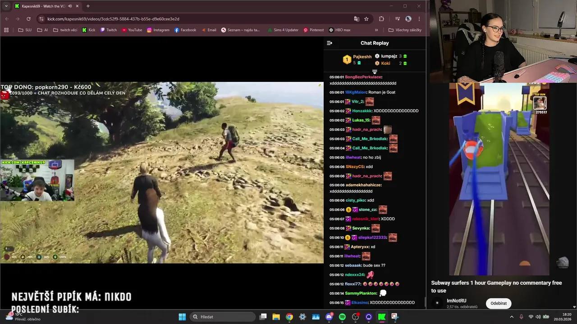Screen dimensions: 577x324
Task: Click the Pajkeshh top gifter name
Action: tap(362, 57)
